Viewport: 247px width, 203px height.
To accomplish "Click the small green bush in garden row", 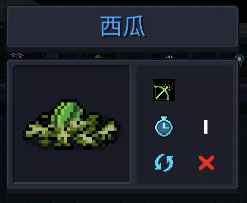I will click(98, 57).
